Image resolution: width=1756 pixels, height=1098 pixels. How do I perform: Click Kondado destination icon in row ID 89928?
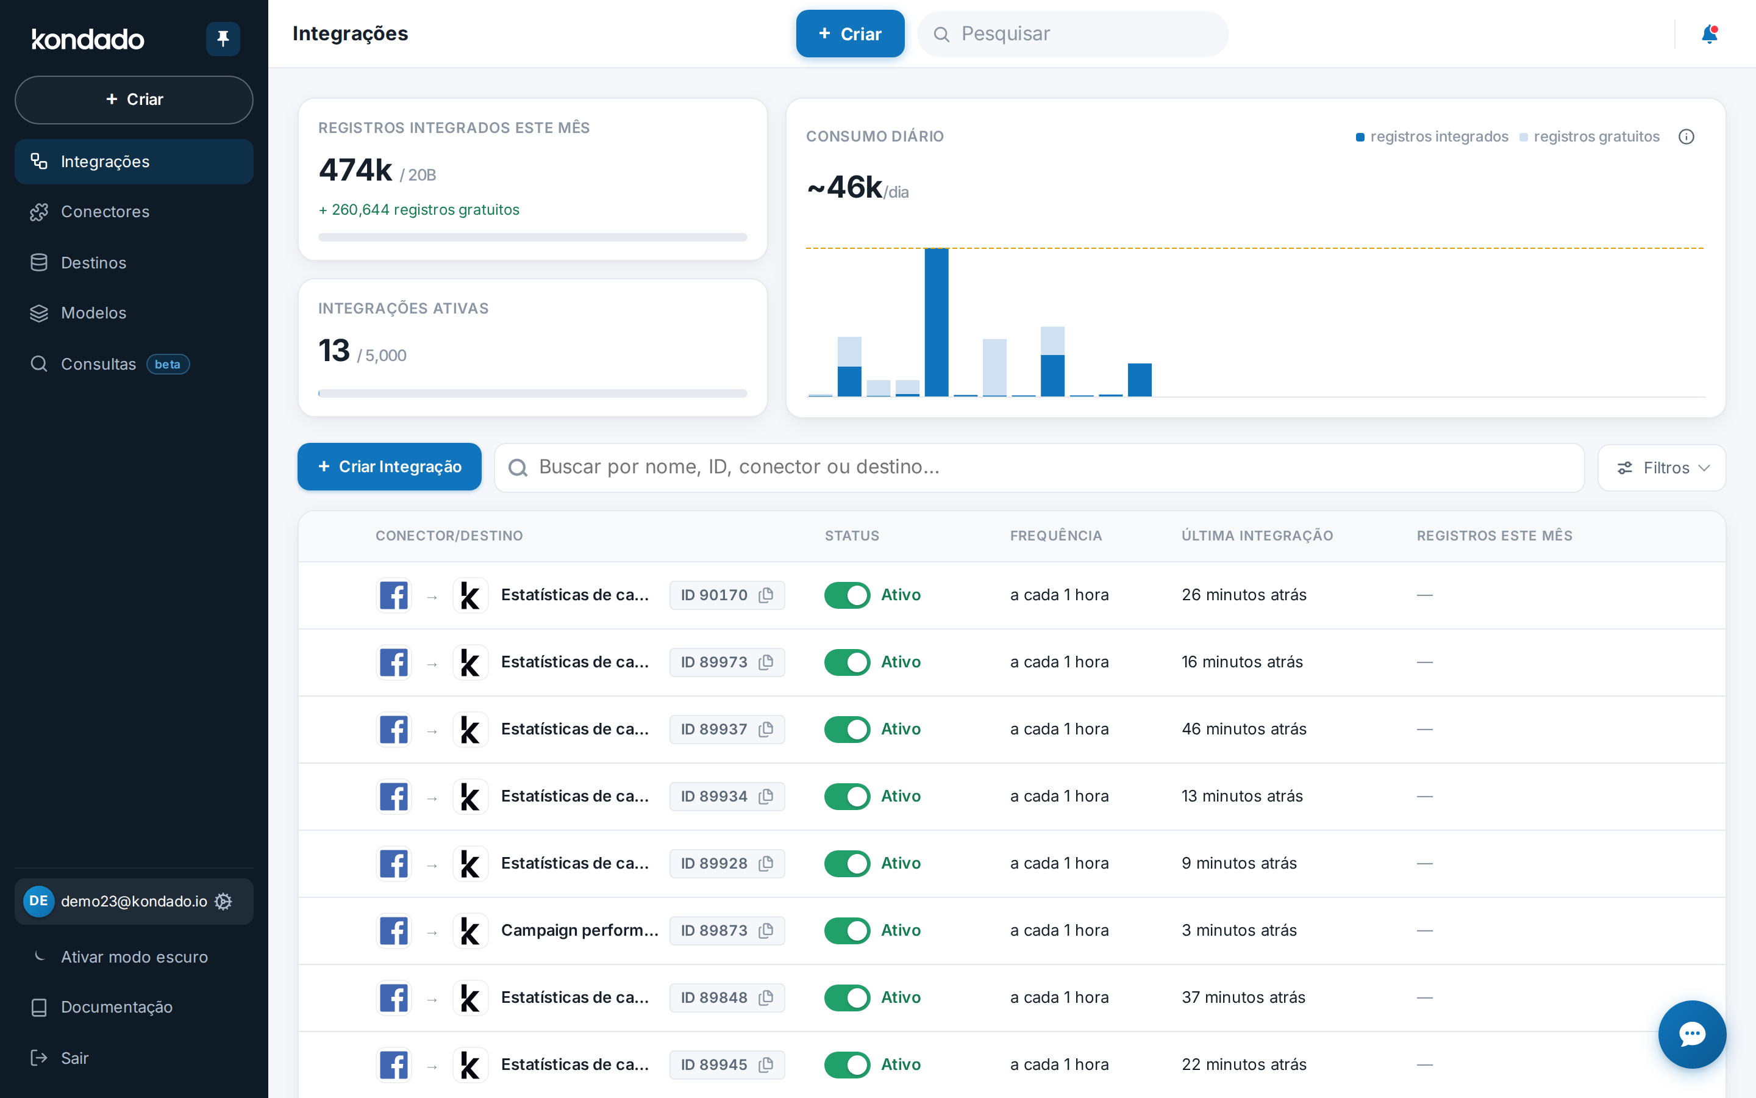[x=470, y=863]
